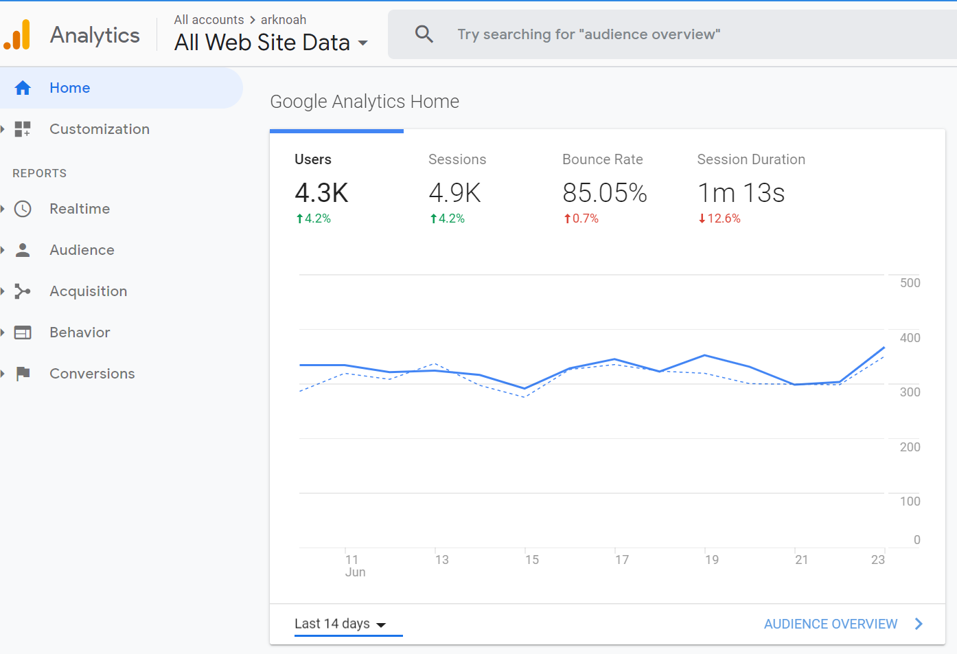
Task: Click the Audience person icon
Action: point(23,250)
